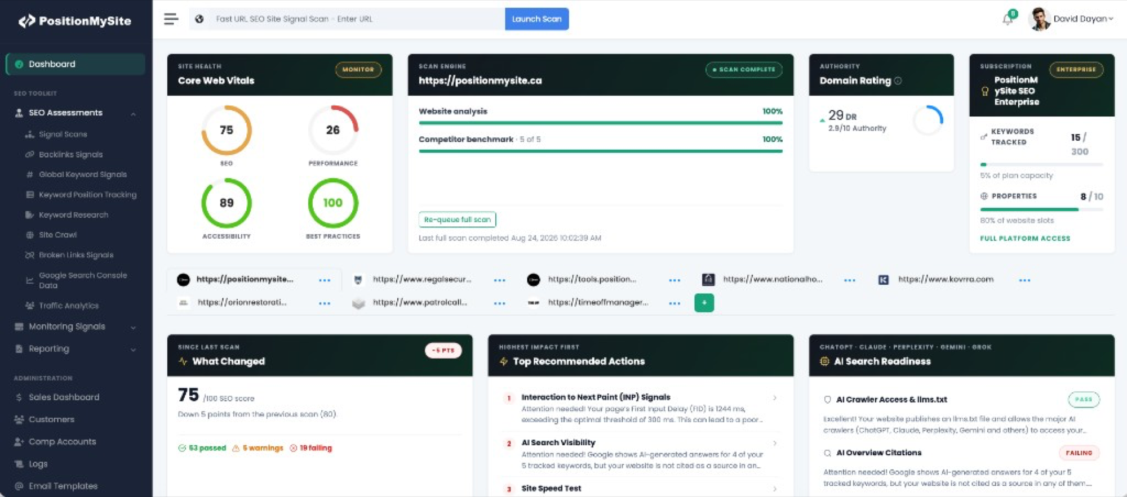The width and height of the screenshot is (1127, 497).
Task: Focus the Fast URL SEO scan input
Action: (x=358, y=19)
